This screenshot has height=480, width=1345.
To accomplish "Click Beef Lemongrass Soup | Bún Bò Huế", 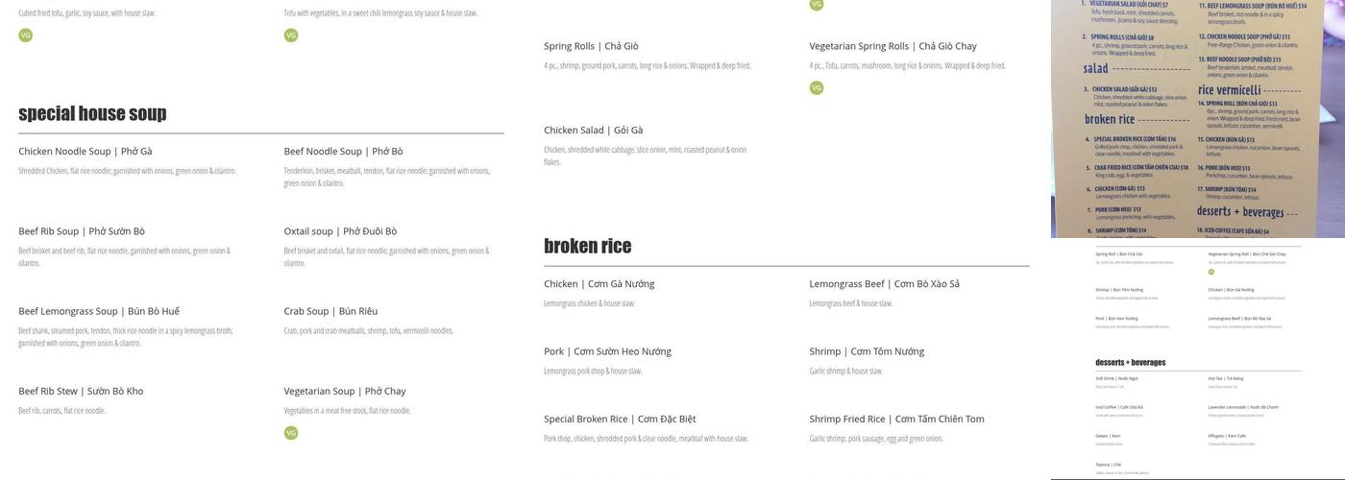I will 99,311.
